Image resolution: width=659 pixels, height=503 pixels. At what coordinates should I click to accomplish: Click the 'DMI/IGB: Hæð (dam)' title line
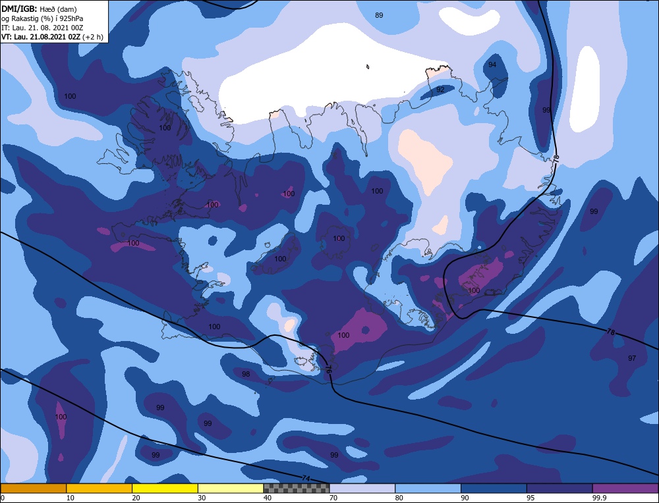point(39,9)
